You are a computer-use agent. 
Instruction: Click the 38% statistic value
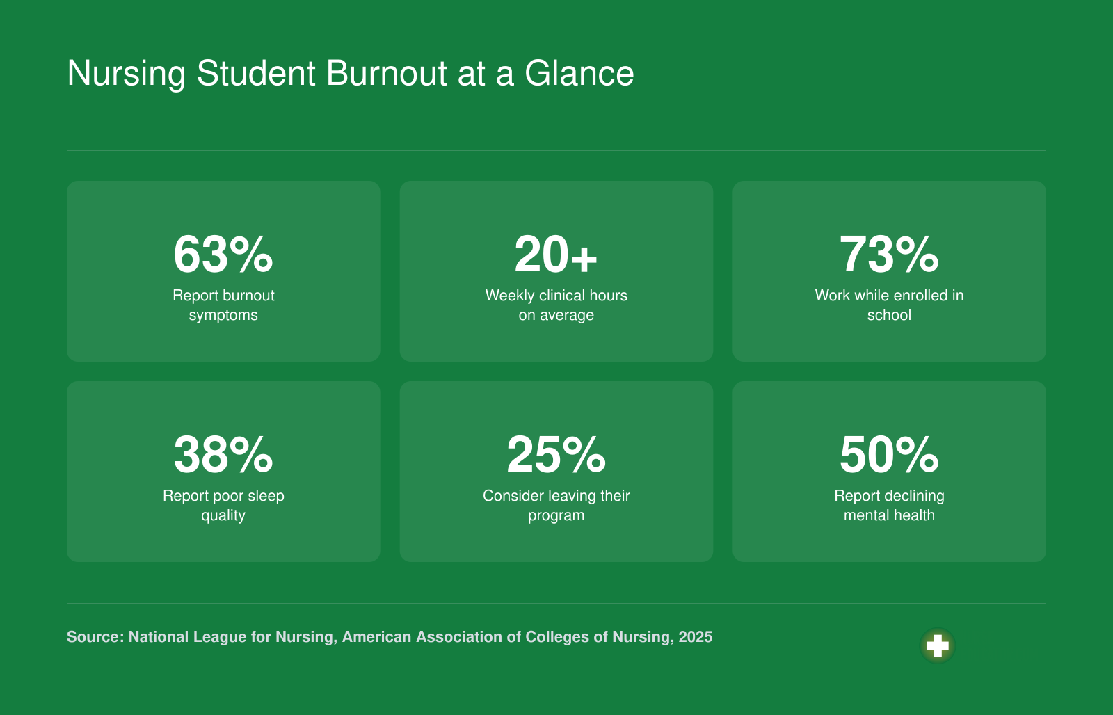tap(223, 455)
